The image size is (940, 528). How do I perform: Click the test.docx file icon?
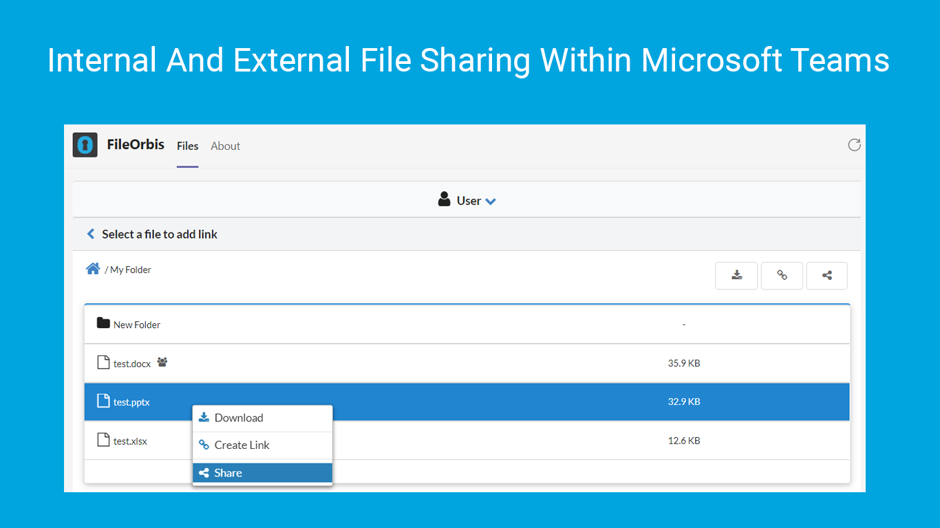103,362
